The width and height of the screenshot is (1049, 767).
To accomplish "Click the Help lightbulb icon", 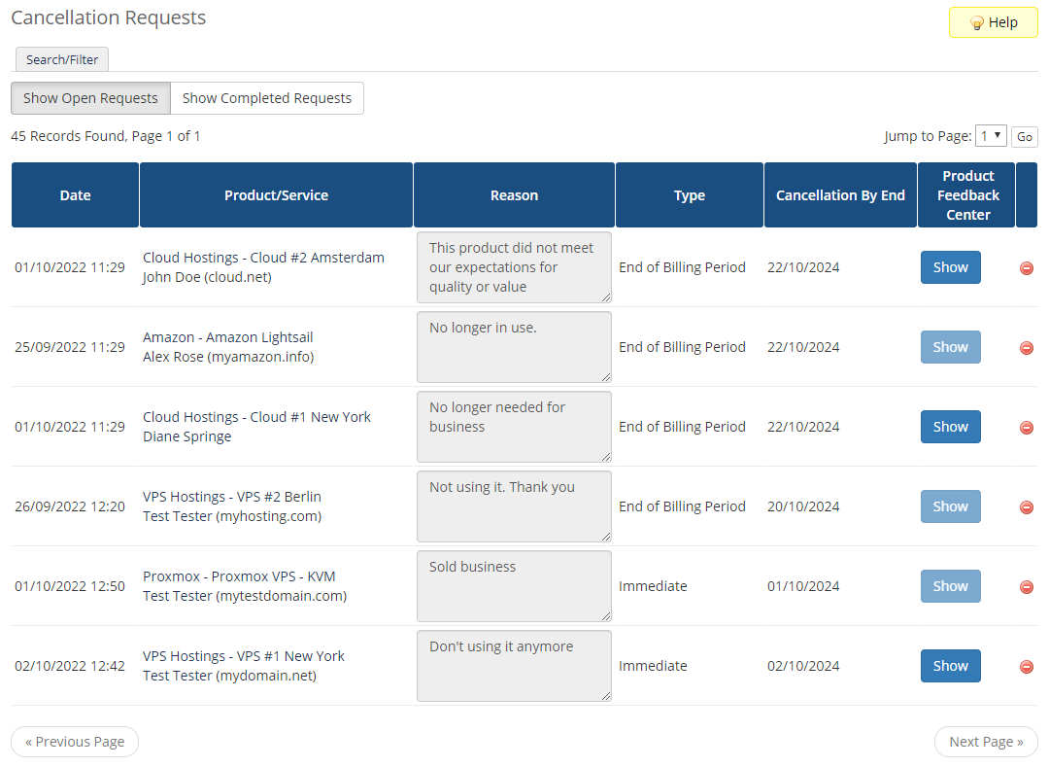I will [976, 21].
